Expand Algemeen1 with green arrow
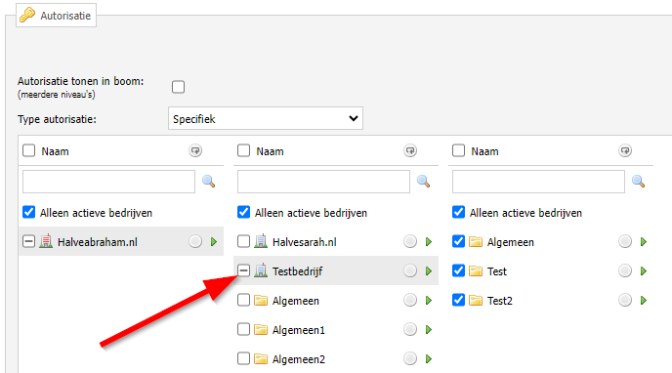Screen dimensions: 672x373 [x=429, y=330]
